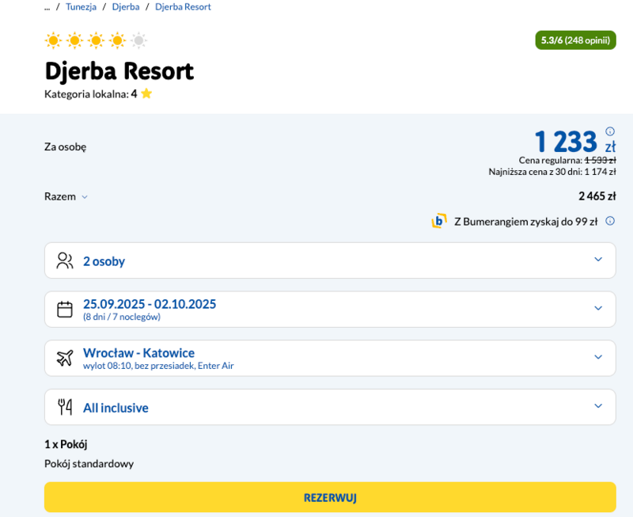
Task: Open the All inclusive board dropdown
Action: tap(330, 407)
